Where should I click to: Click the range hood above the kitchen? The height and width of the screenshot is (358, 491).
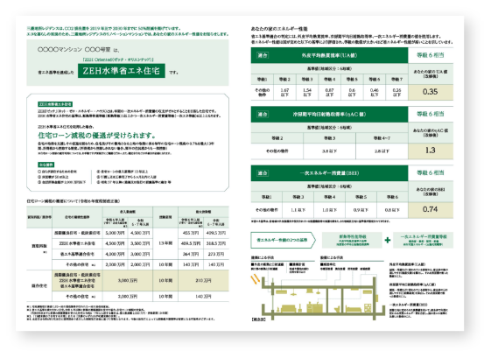[310, 291]
